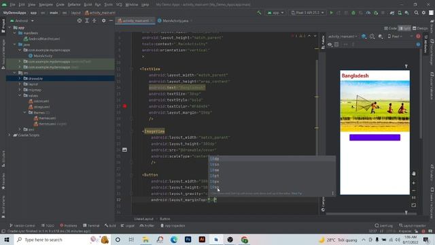Click Select Opened File target icon
Screen dimensions: 435x245
[x=80, y=20]
